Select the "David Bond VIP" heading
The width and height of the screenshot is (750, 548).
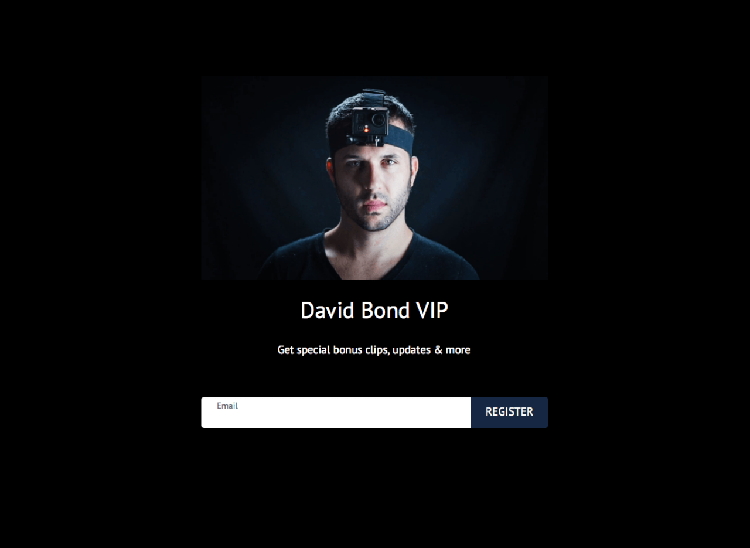[374, 311]
